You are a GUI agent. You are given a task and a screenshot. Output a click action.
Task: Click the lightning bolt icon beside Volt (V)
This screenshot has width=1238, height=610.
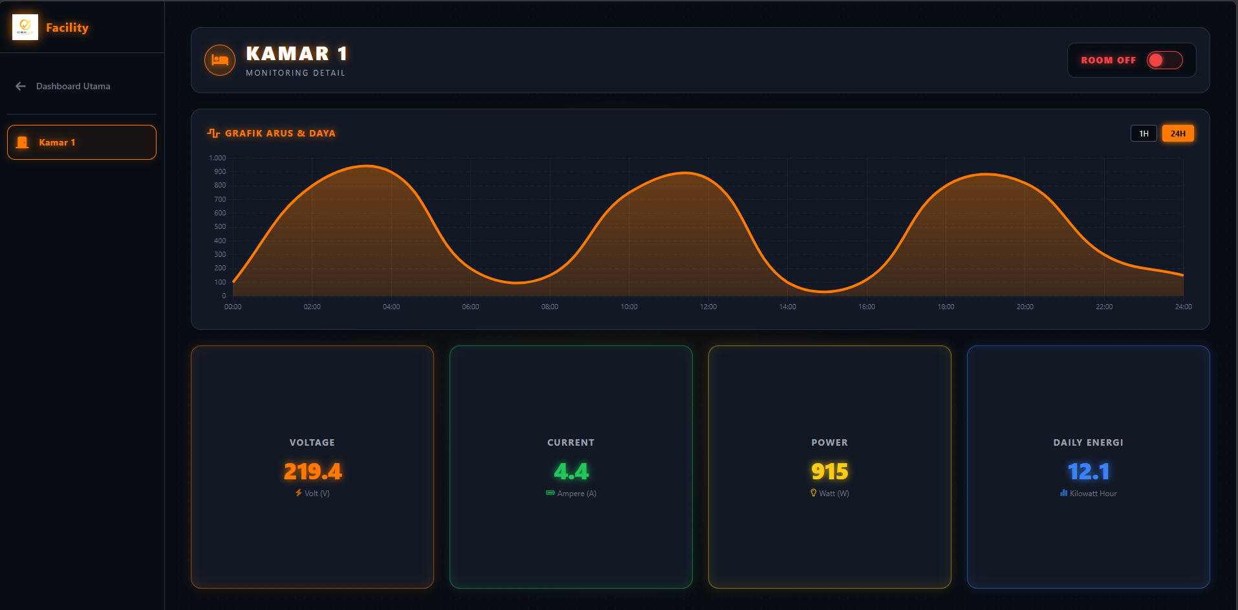[299, 493]
